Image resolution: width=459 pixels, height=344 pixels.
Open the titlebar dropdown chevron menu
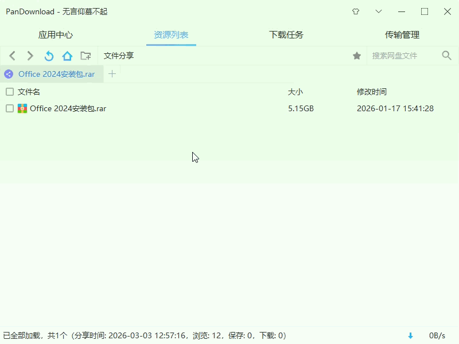378,11
